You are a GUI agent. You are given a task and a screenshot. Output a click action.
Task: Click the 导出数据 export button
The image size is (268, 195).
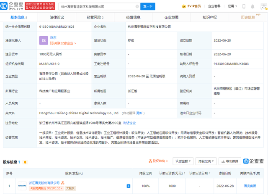tap(230, 161)
